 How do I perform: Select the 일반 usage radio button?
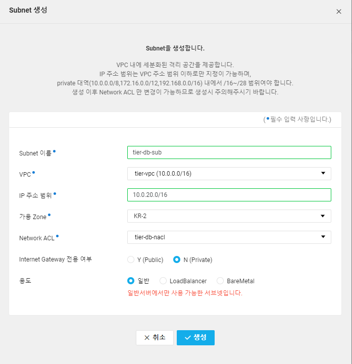click(x=131, y=281)
